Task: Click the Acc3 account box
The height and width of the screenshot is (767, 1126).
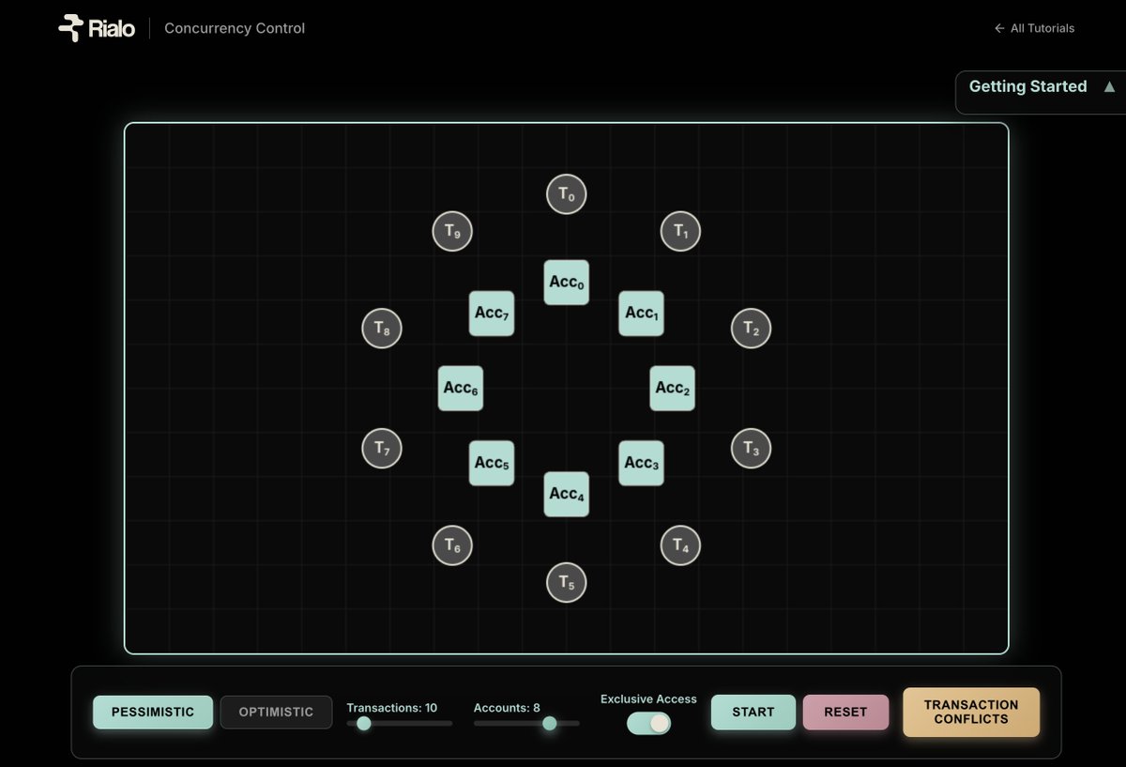Action: [642, 464]
